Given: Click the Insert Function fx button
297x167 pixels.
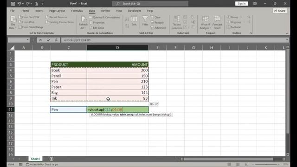Looking at the screenshot, I should click(56, 40).
